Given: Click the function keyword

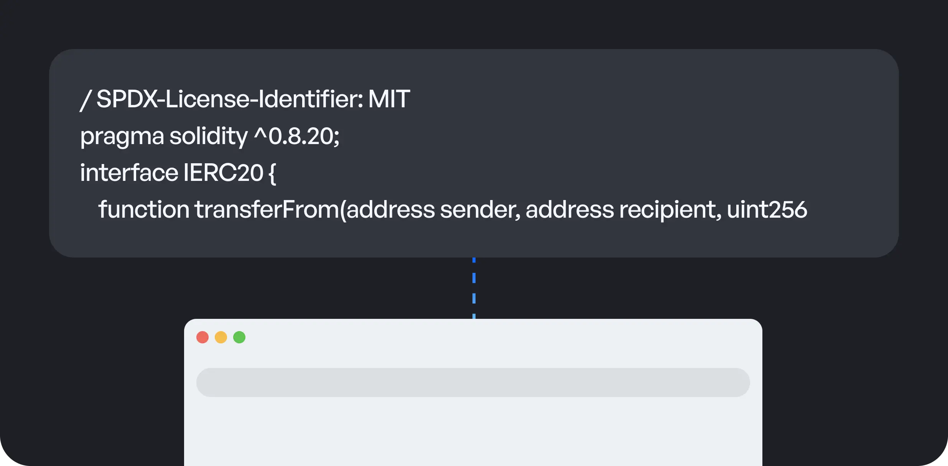Looking at the screenshot, I should tap(144, 210).
